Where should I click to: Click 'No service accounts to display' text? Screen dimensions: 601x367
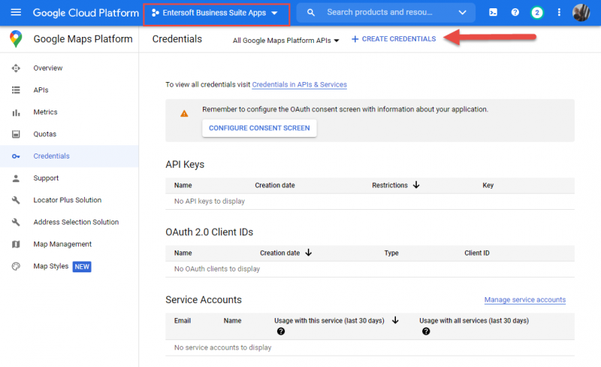point(222,347)
